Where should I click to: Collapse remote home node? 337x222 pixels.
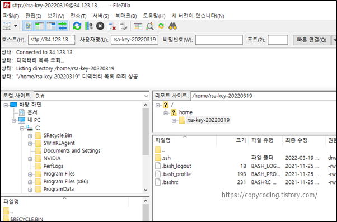pyautogui.click(x=166, y=113)
